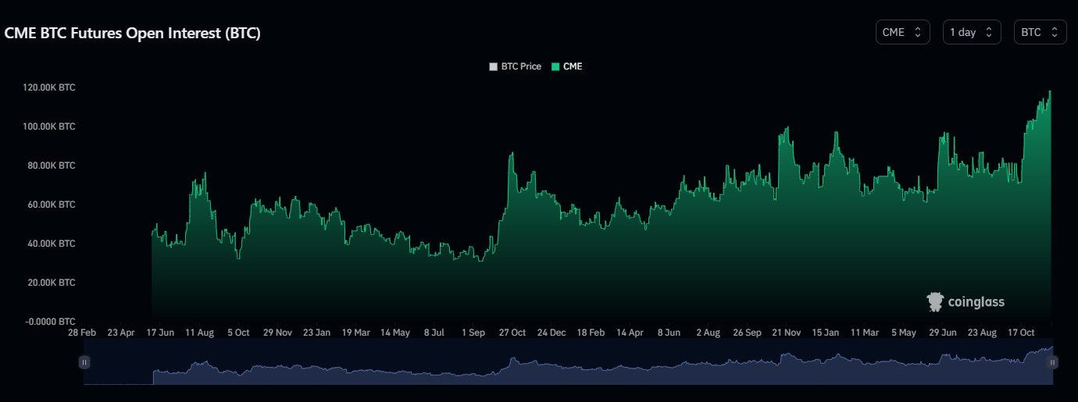Click the 11 Aug date label
The height and width of the screenshot is (402, 1078).
click(x=199, y=333)
